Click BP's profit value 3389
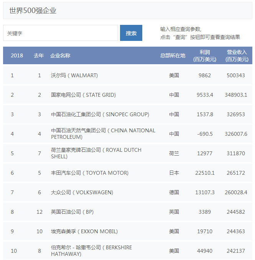255x260 pixels. tap(205, 212)
